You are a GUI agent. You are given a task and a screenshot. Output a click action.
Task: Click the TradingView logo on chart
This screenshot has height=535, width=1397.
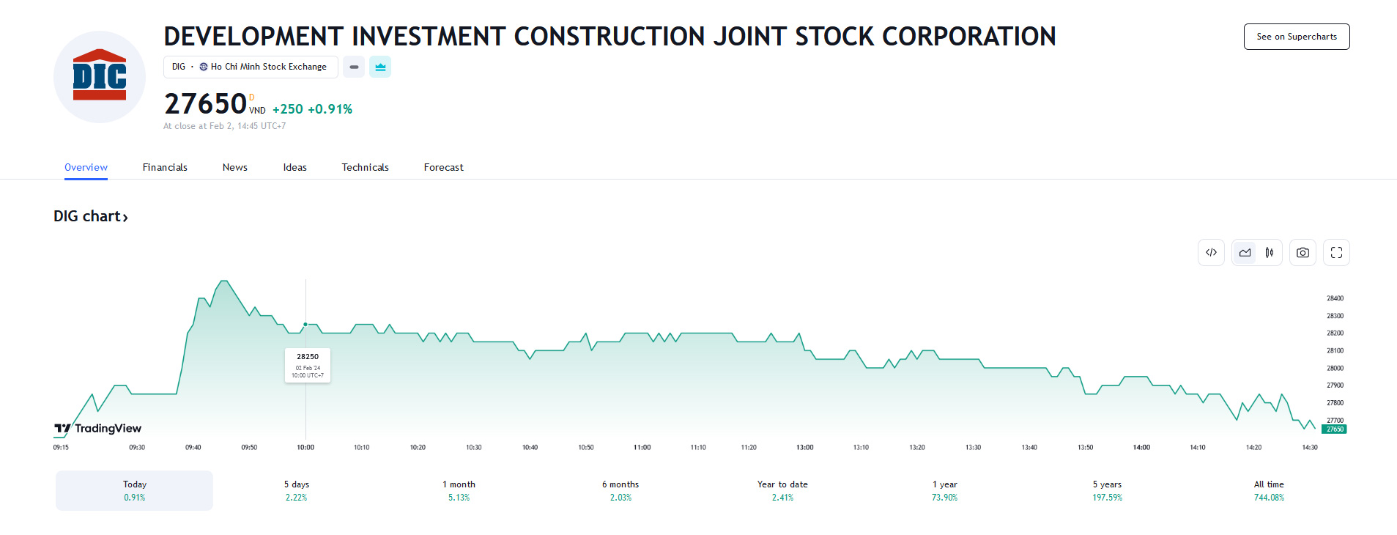98,428
